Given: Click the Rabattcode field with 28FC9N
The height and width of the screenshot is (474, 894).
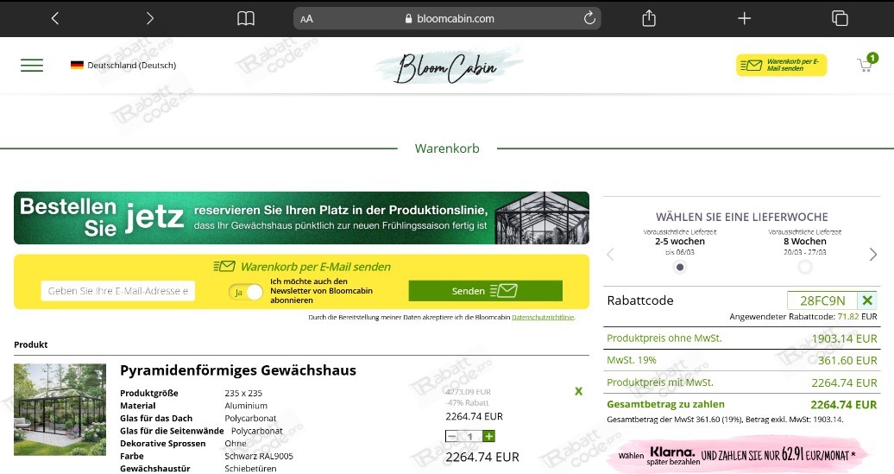Looking at the screenshot, I should pos(822,300).
